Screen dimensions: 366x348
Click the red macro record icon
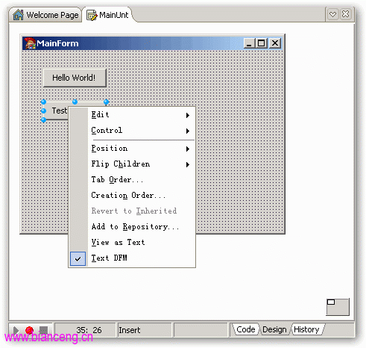29,330
